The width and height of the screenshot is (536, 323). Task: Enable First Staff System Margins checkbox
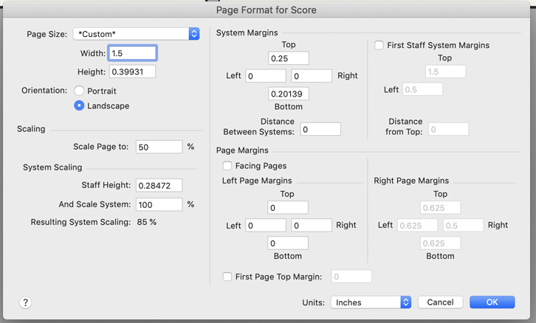coord(379,46)
